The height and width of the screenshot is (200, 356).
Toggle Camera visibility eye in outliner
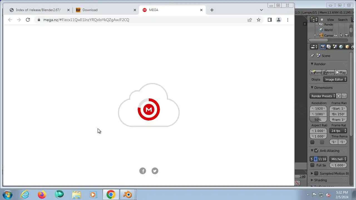point(336,35)
